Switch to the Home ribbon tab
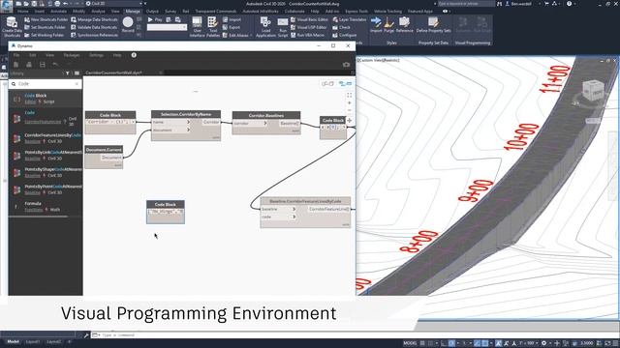 click(23, 12)
